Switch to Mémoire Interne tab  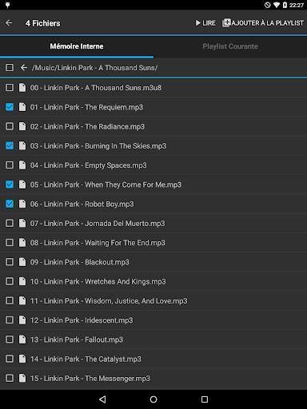(77, 46)
